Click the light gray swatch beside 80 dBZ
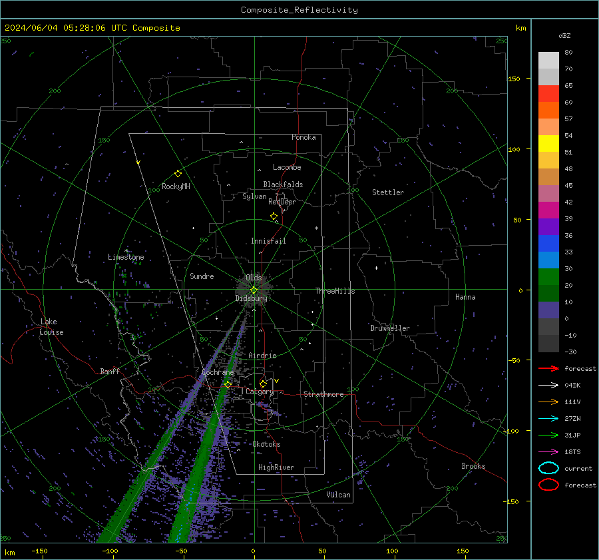The width and height of the screenshot is (599, 560). tap(548, 61)
